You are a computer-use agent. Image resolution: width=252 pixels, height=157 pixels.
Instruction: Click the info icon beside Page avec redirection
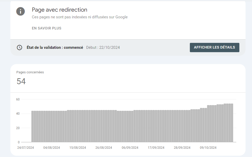pyautogui.click(x=21, y=11)
